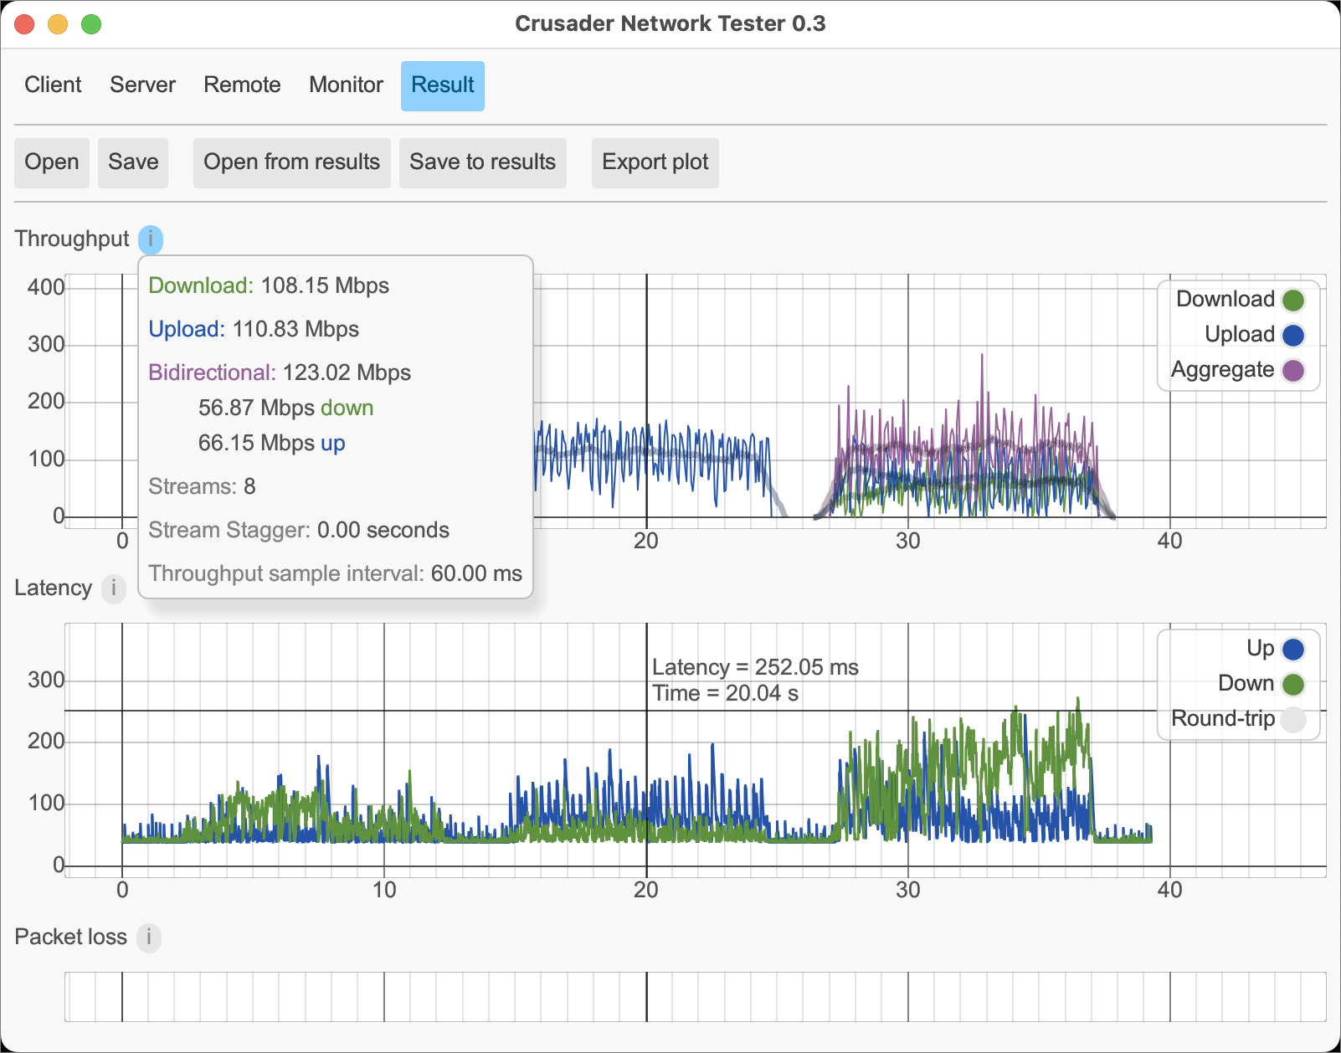Click the Upload 110.83 Mbps text
The width and height of the screenshot is (1341, 1053).
[x=254, y=330]
